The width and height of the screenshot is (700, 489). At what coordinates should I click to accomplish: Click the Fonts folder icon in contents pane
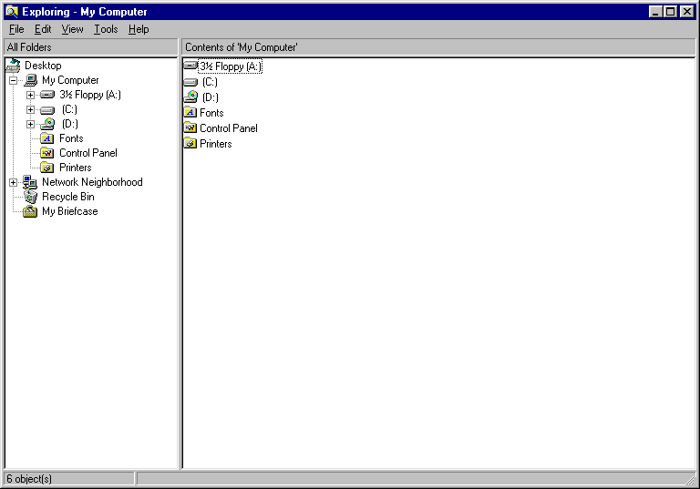coord(190,113)
